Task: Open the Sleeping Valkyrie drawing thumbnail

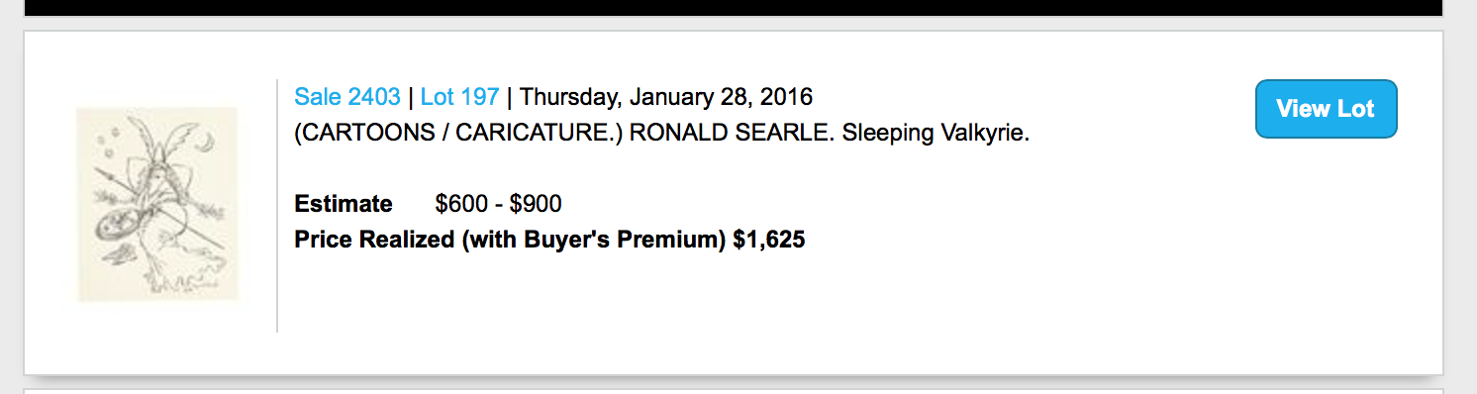Action: pyautogui.click(x=158, y=204)
